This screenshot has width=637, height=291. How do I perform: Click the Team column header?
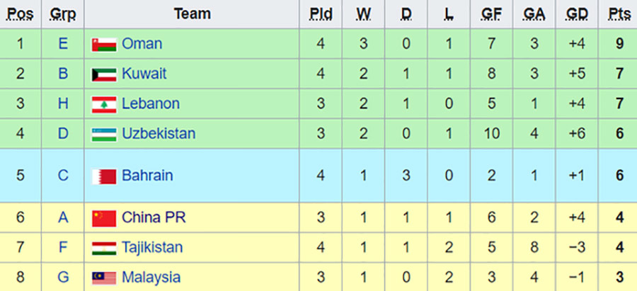(192, 13)
